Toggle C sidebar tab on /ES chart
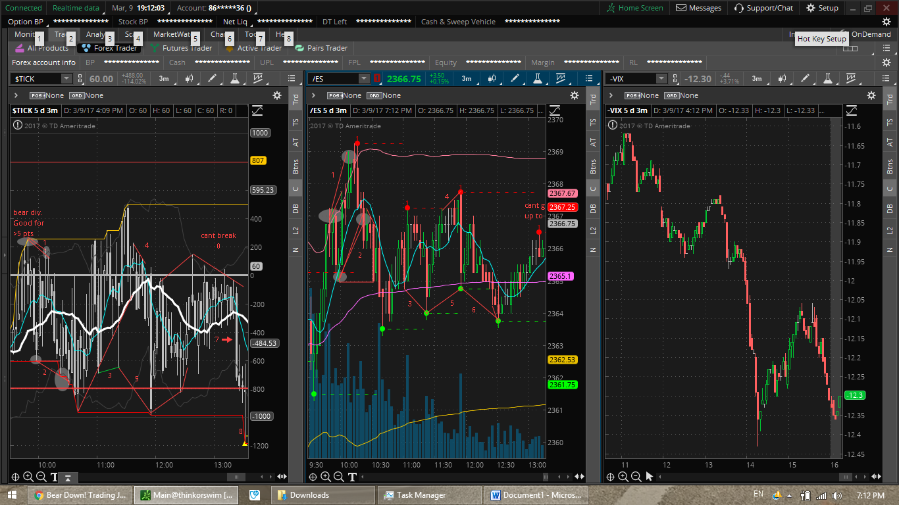The height and width of the screenshot is (505, 899). point(593,189)
